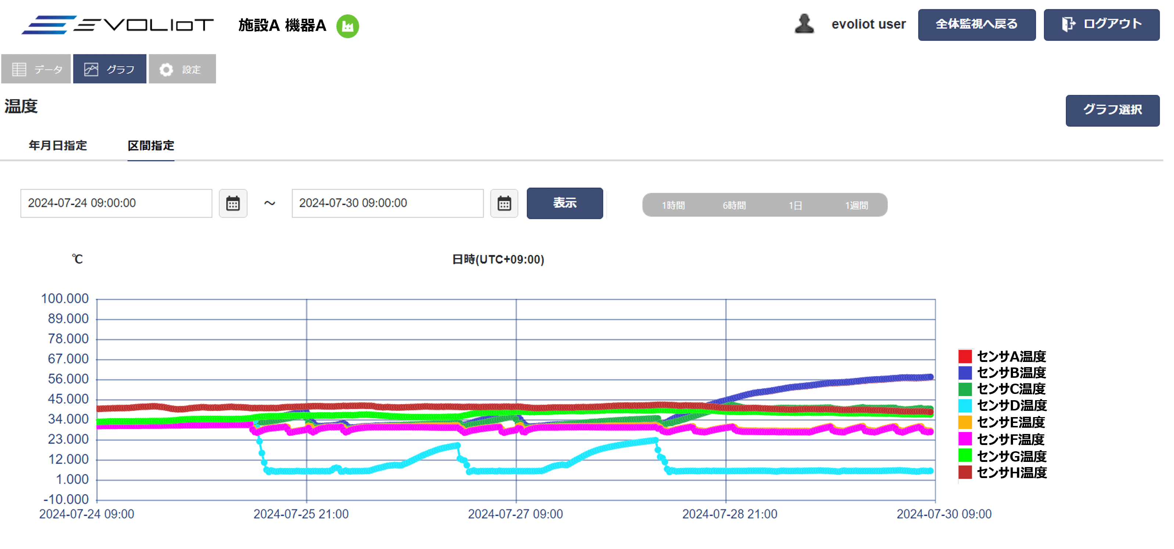
Task: Open the end date calendar picker
Action: [x=504, y=203]
